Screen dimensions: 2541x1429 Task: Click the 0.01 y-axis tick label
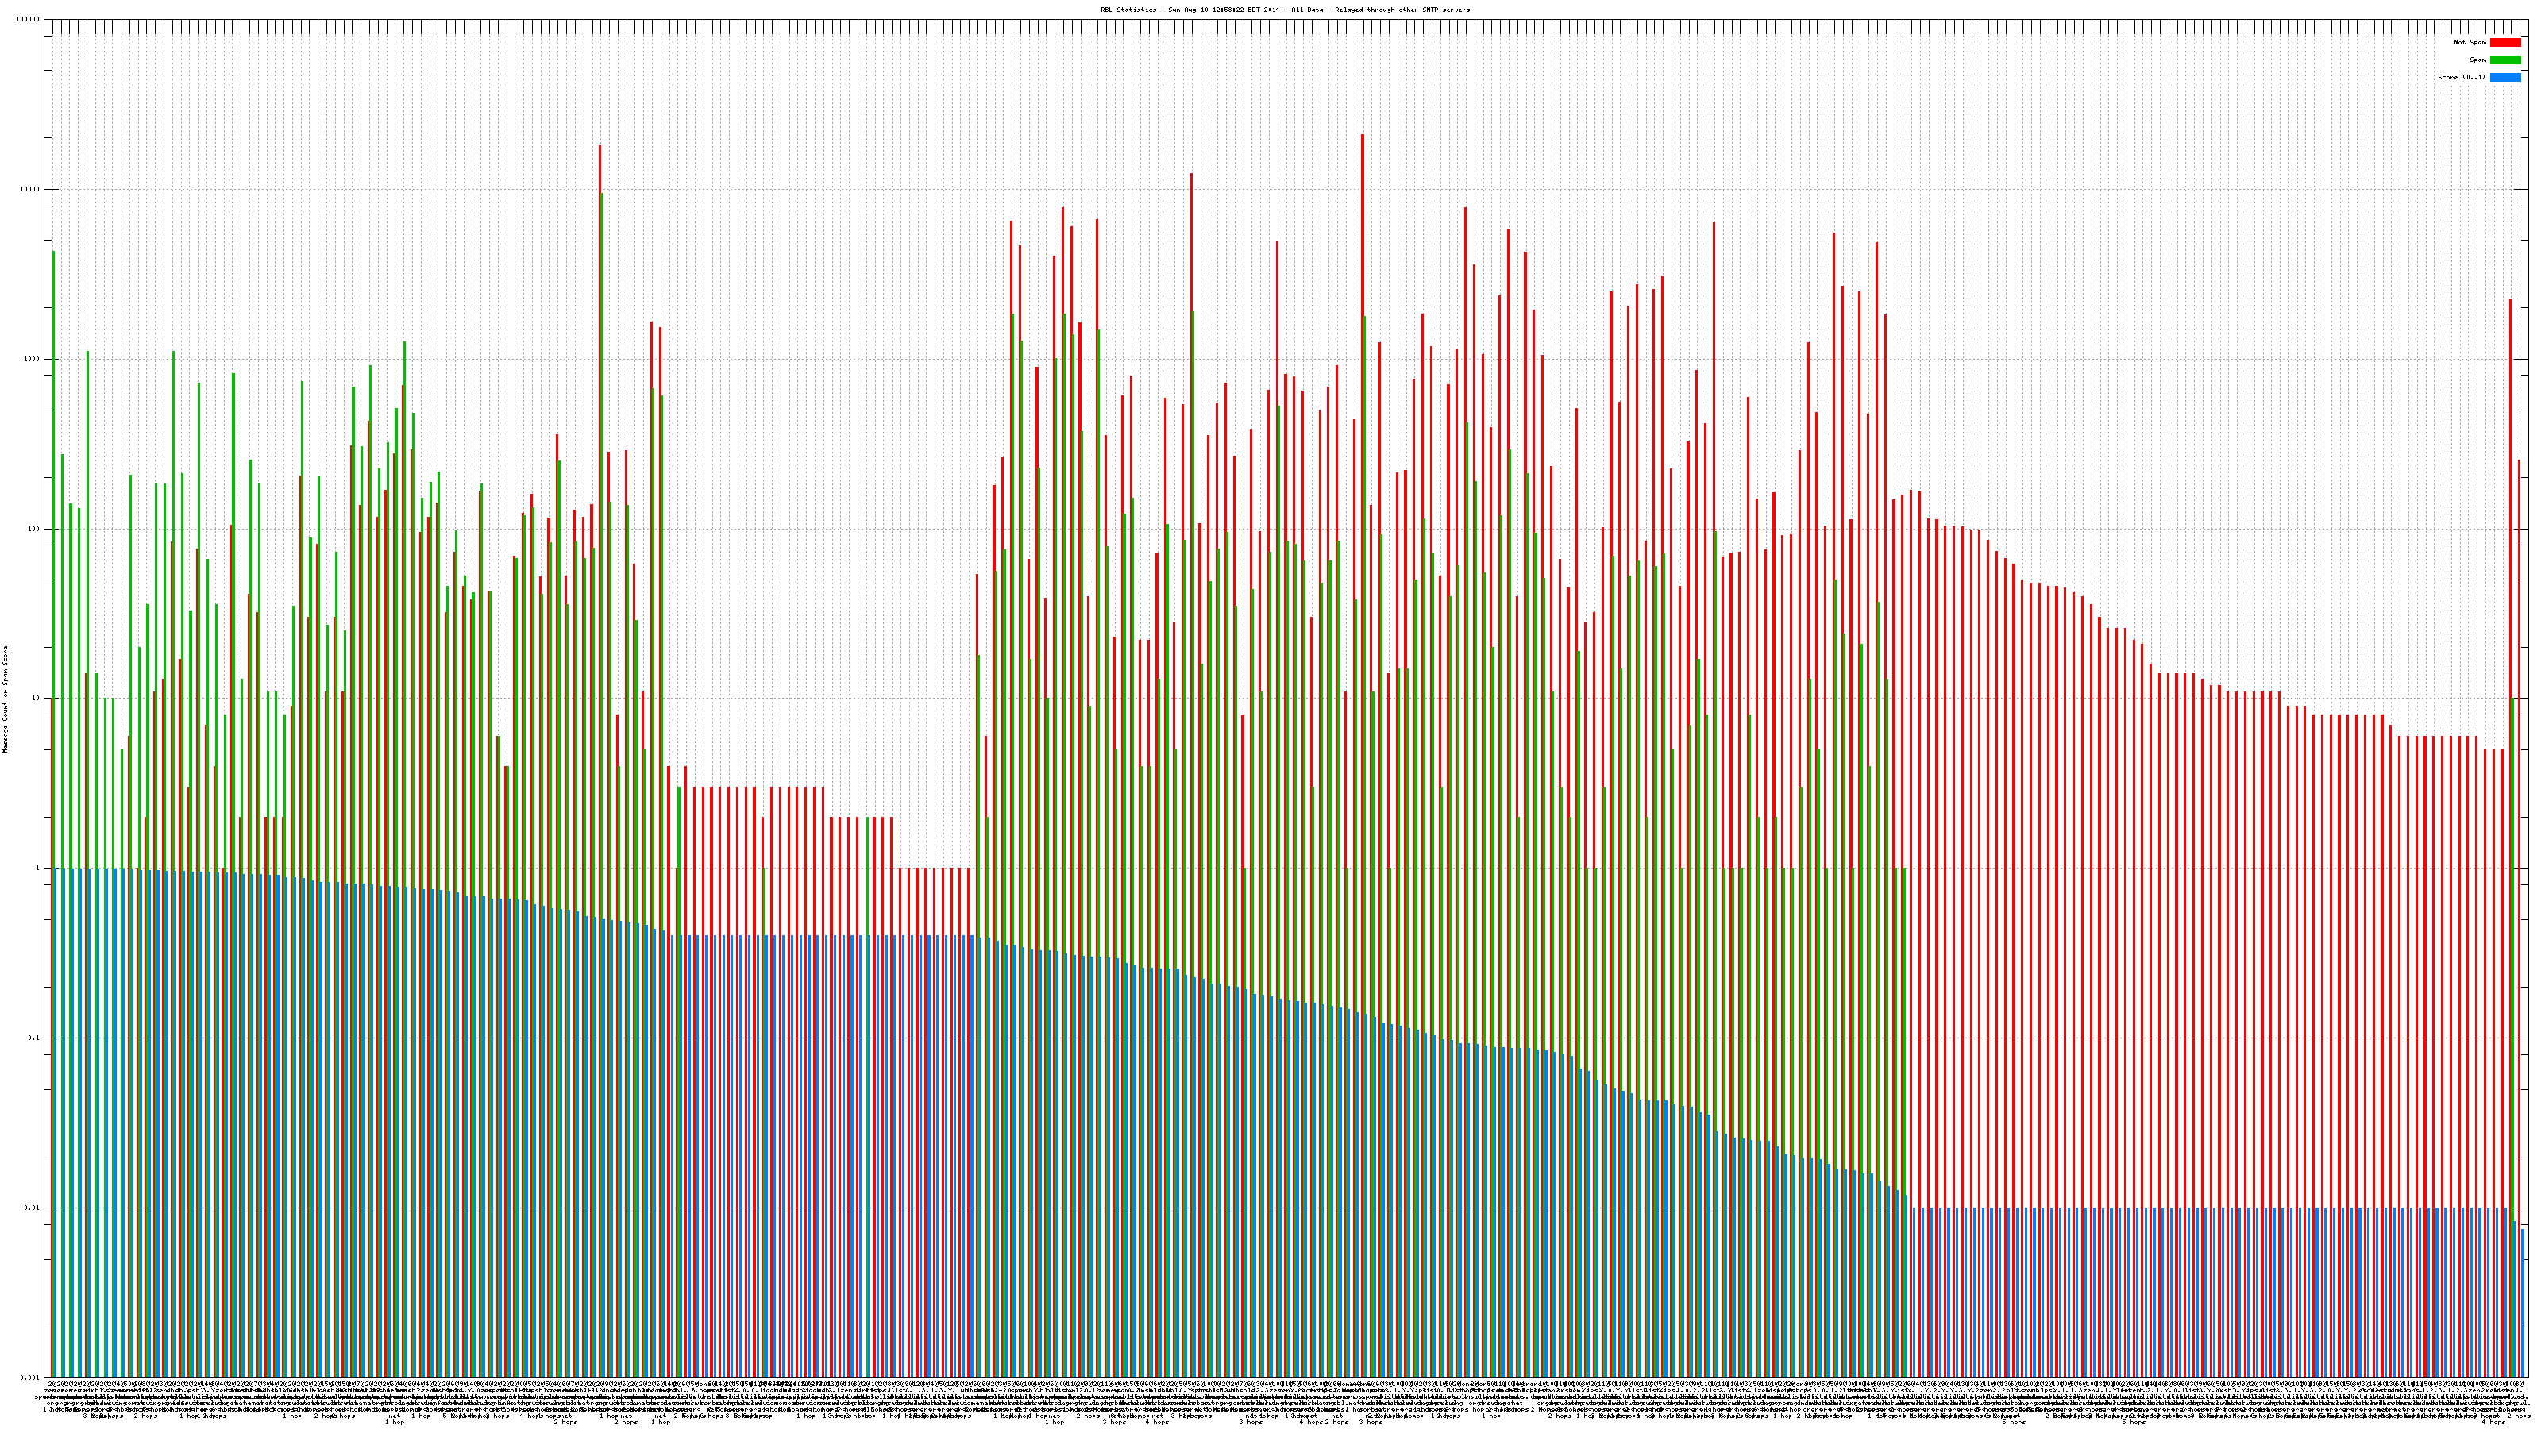tap(33, 1207)
